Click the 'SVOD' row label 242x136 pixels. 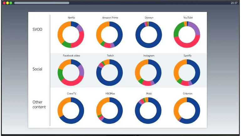[37, 29]
